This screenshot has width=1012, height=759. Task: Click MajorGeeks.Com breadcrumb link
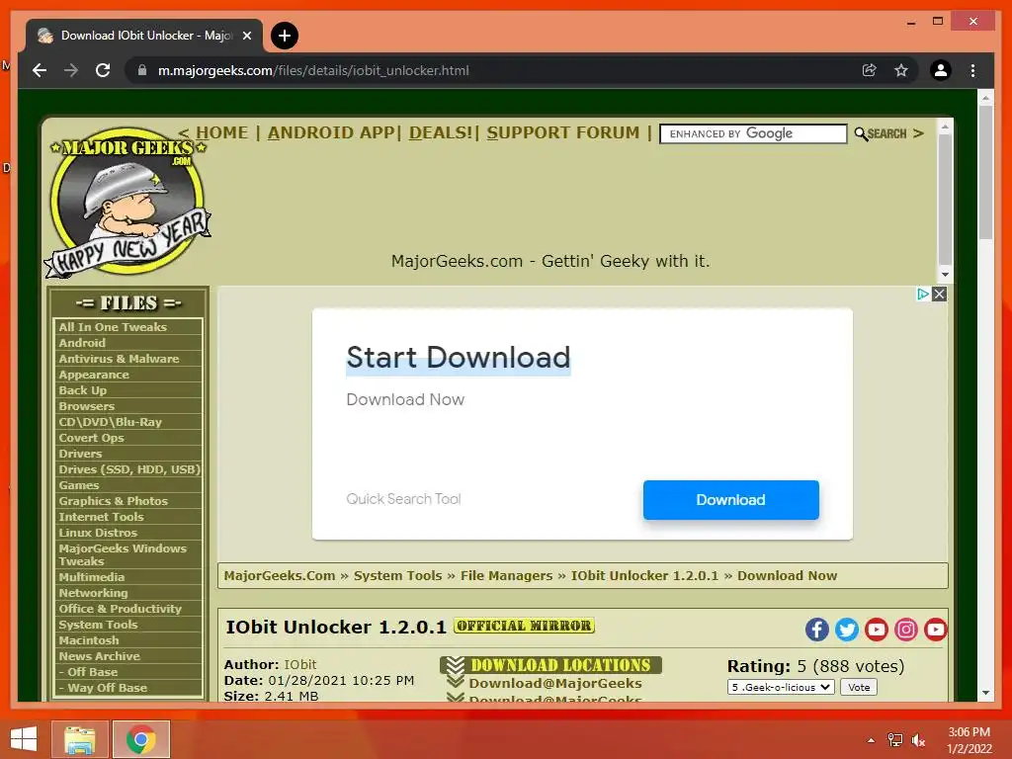pyautogui.click(x=280, y=576)
